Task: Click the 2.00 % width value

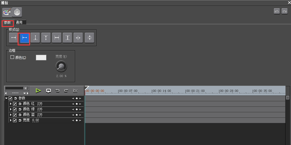Action: (61, 76)
